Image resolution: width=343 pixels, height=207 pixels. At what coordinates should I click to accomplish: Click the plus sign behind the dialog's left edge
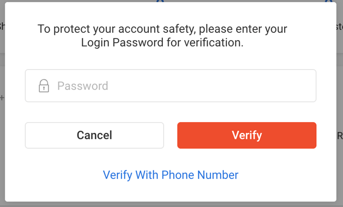2,98
